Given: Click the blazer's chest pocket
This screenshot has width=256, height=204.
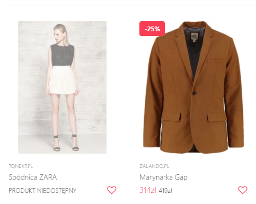Looking at the screenshot, I should pyautogui.click(x=215, y=61).
